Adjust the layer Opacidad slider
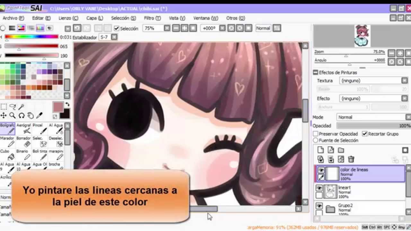 [374, 125]
